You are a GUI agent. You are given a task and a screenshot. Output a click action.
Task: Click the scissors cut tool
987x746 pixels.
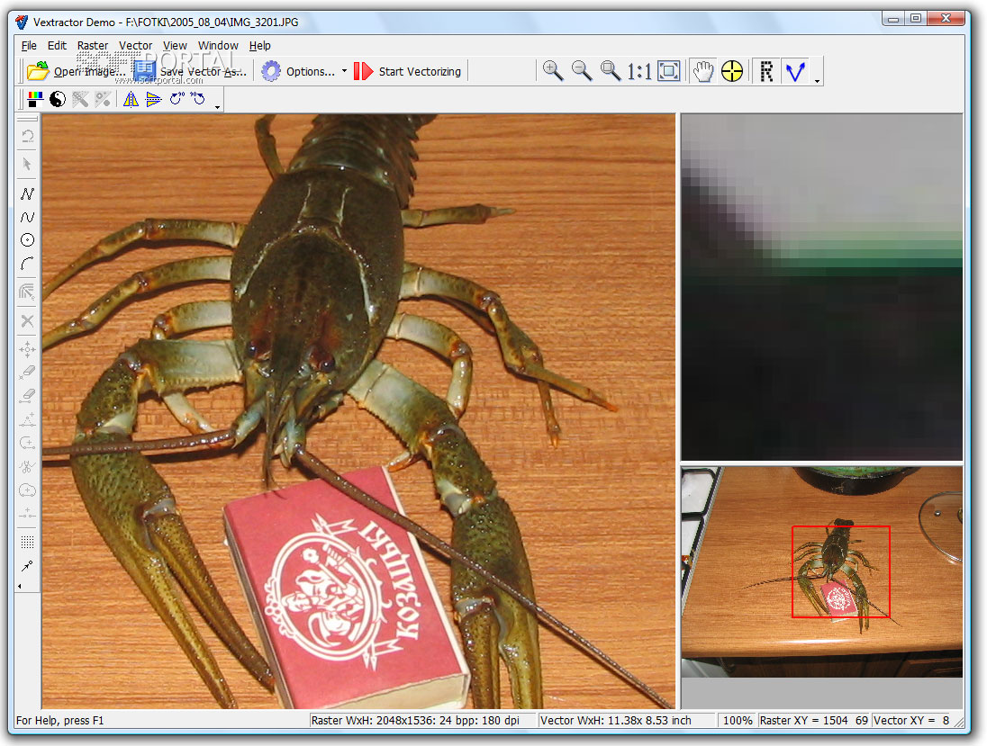click(27, 467)
